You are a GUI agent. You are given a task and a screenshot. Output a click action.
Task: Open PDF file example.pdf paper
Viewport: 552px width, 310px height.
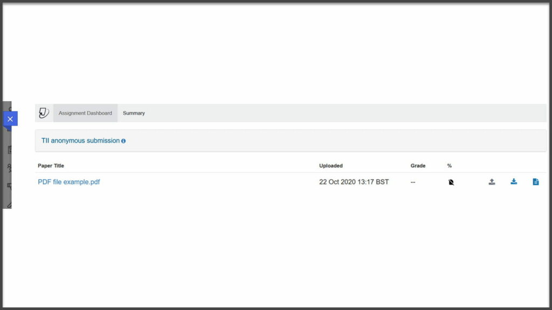tap(68, 182)
